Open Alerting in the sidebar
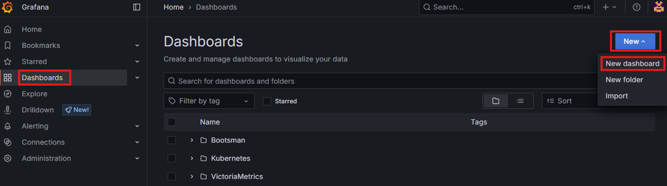Screen dimensions: 667x186 point(35,126)
